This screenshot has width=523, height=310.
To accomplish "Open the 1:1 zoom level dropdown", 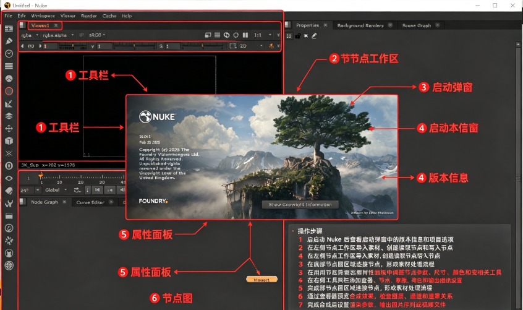I will tap(263, 35).
